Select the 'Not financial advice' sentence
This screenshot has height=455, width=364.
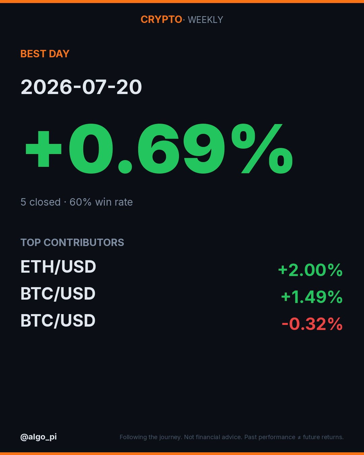point(213,437)
